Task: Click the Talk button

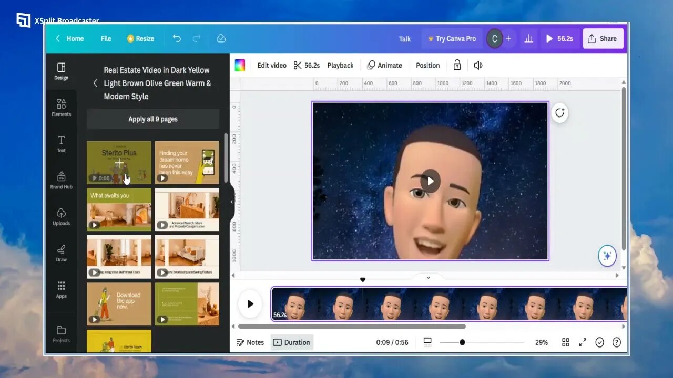Action: point(405,39)
